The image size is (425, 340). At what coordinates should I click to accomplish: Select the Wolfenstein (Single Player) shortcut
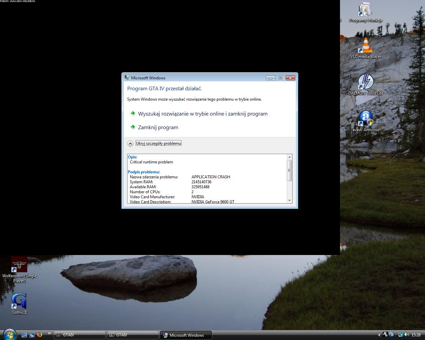coord(19,270)
